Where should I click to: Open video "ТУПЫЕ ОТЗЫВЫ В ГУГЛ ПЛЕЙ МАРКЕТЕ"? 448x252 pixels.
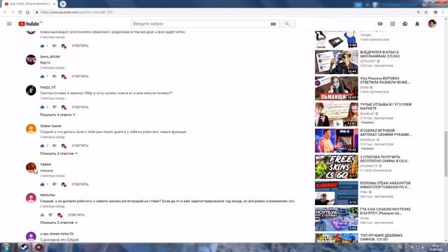tap(386, 106)
